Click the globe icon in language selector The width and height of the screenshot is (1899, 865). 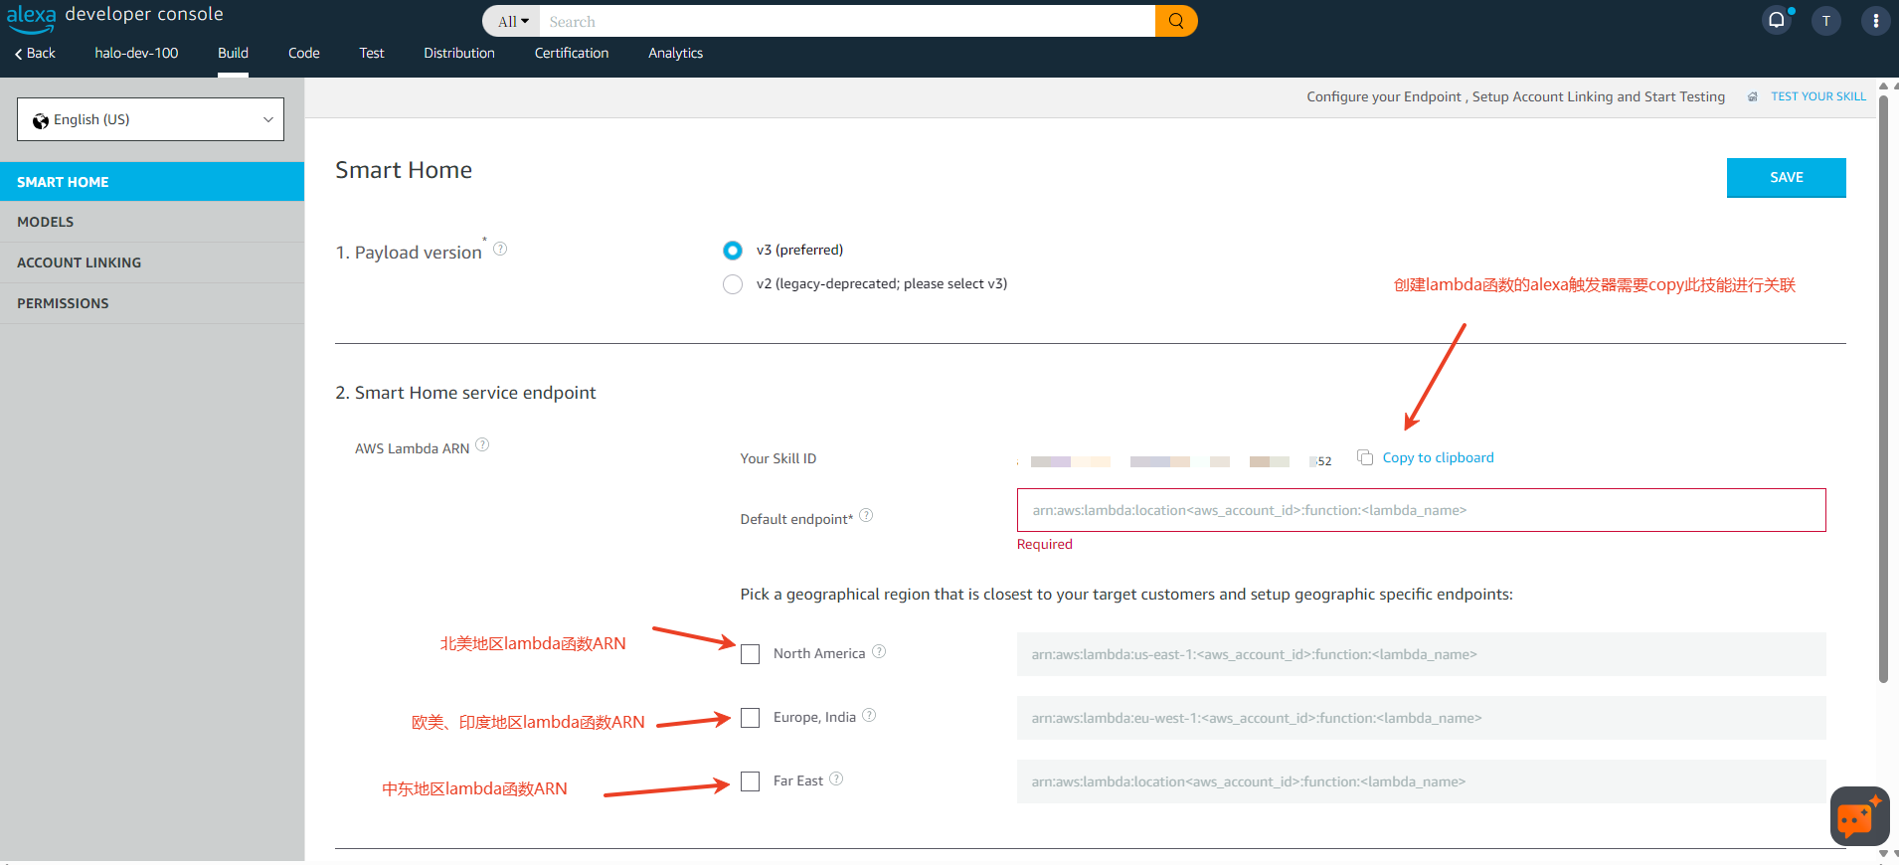41,120
